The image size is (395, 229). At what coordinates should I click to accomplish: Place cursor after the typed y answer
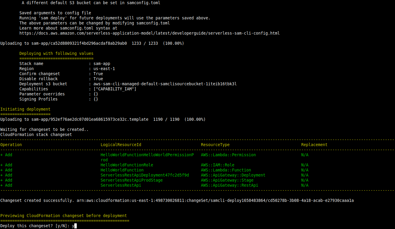pyautogui.click(x=75, y=226)
